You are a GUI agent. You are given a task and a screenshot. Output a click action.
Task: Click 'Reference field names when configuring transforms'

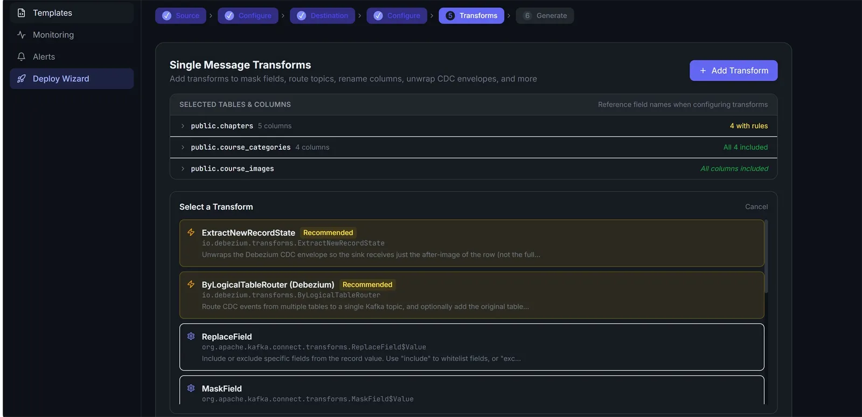683,105
